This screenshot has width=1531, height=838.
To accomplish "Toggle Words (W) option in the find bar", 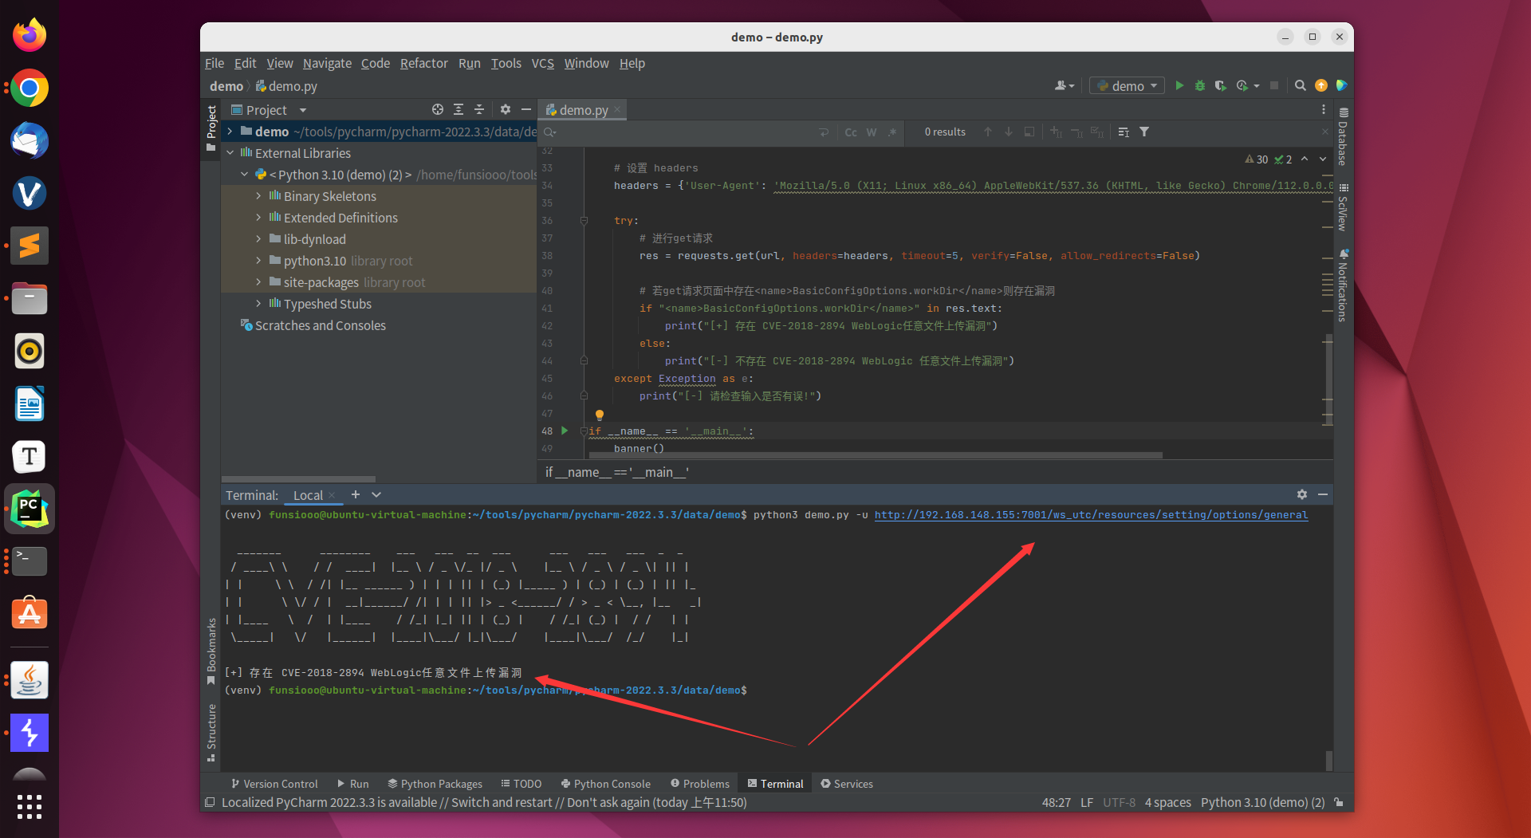I will (872, 132).
